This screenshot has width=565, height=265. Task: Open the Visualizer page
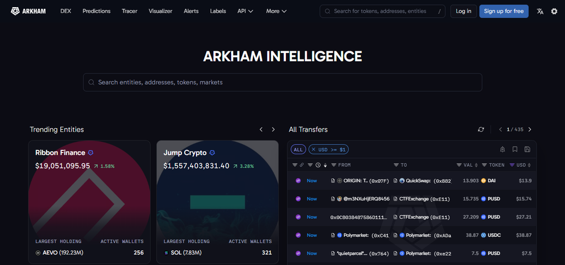coord(161,11)
